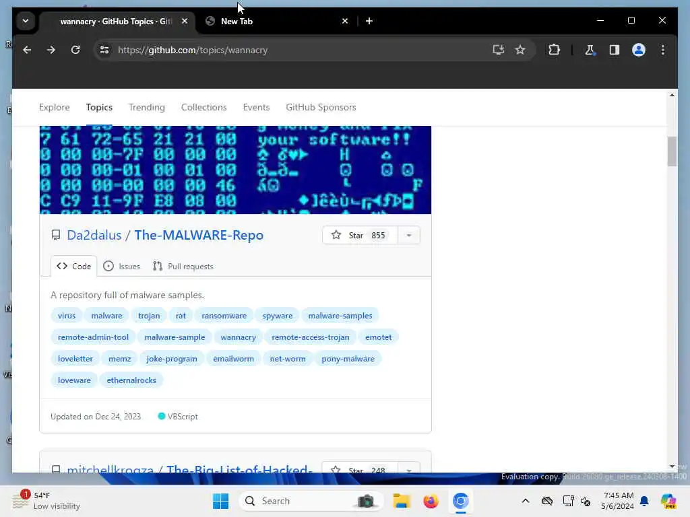Launch Firefox from the taskbar

click(431, 501)
